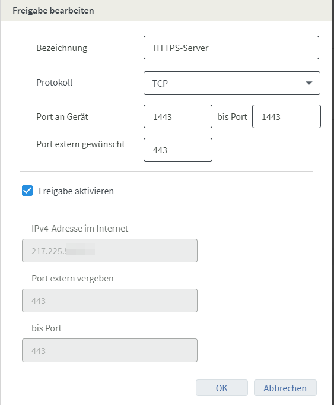Uncheck the Freigabe aktivieren checkbox
The image size is (334, 405).
coord(27,191)
